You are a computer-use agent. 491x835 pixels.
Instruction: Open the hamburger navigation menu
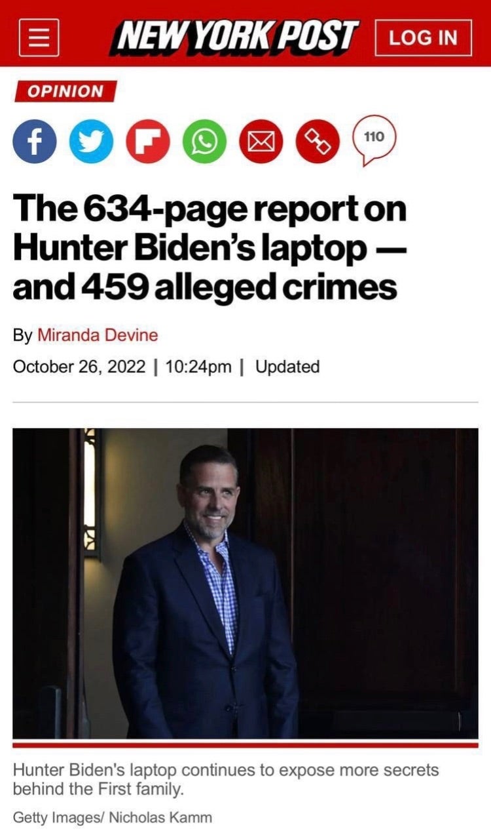pyautogui.click(x=40, y=37)
